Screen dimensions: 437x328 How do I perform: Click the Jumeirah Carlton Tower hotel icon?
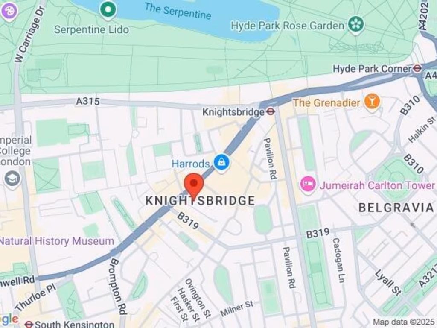(308, 184)
